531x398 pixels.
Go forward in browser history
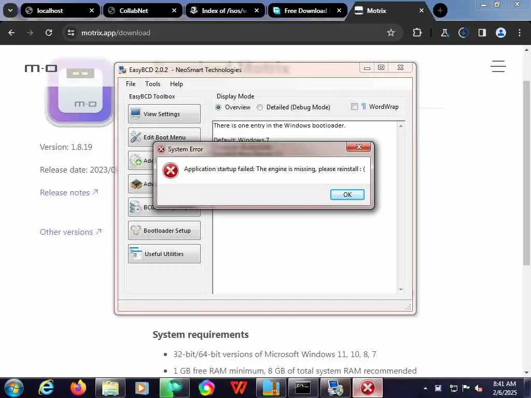click(x=30, y=33)
